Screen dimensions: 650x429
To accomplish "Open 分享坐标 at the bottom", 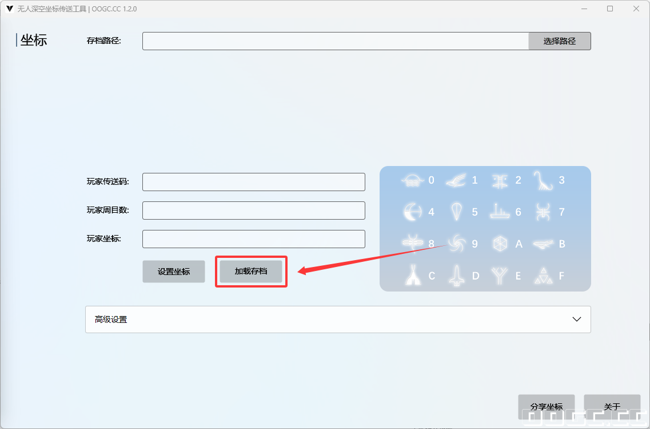I will [546, 406].
